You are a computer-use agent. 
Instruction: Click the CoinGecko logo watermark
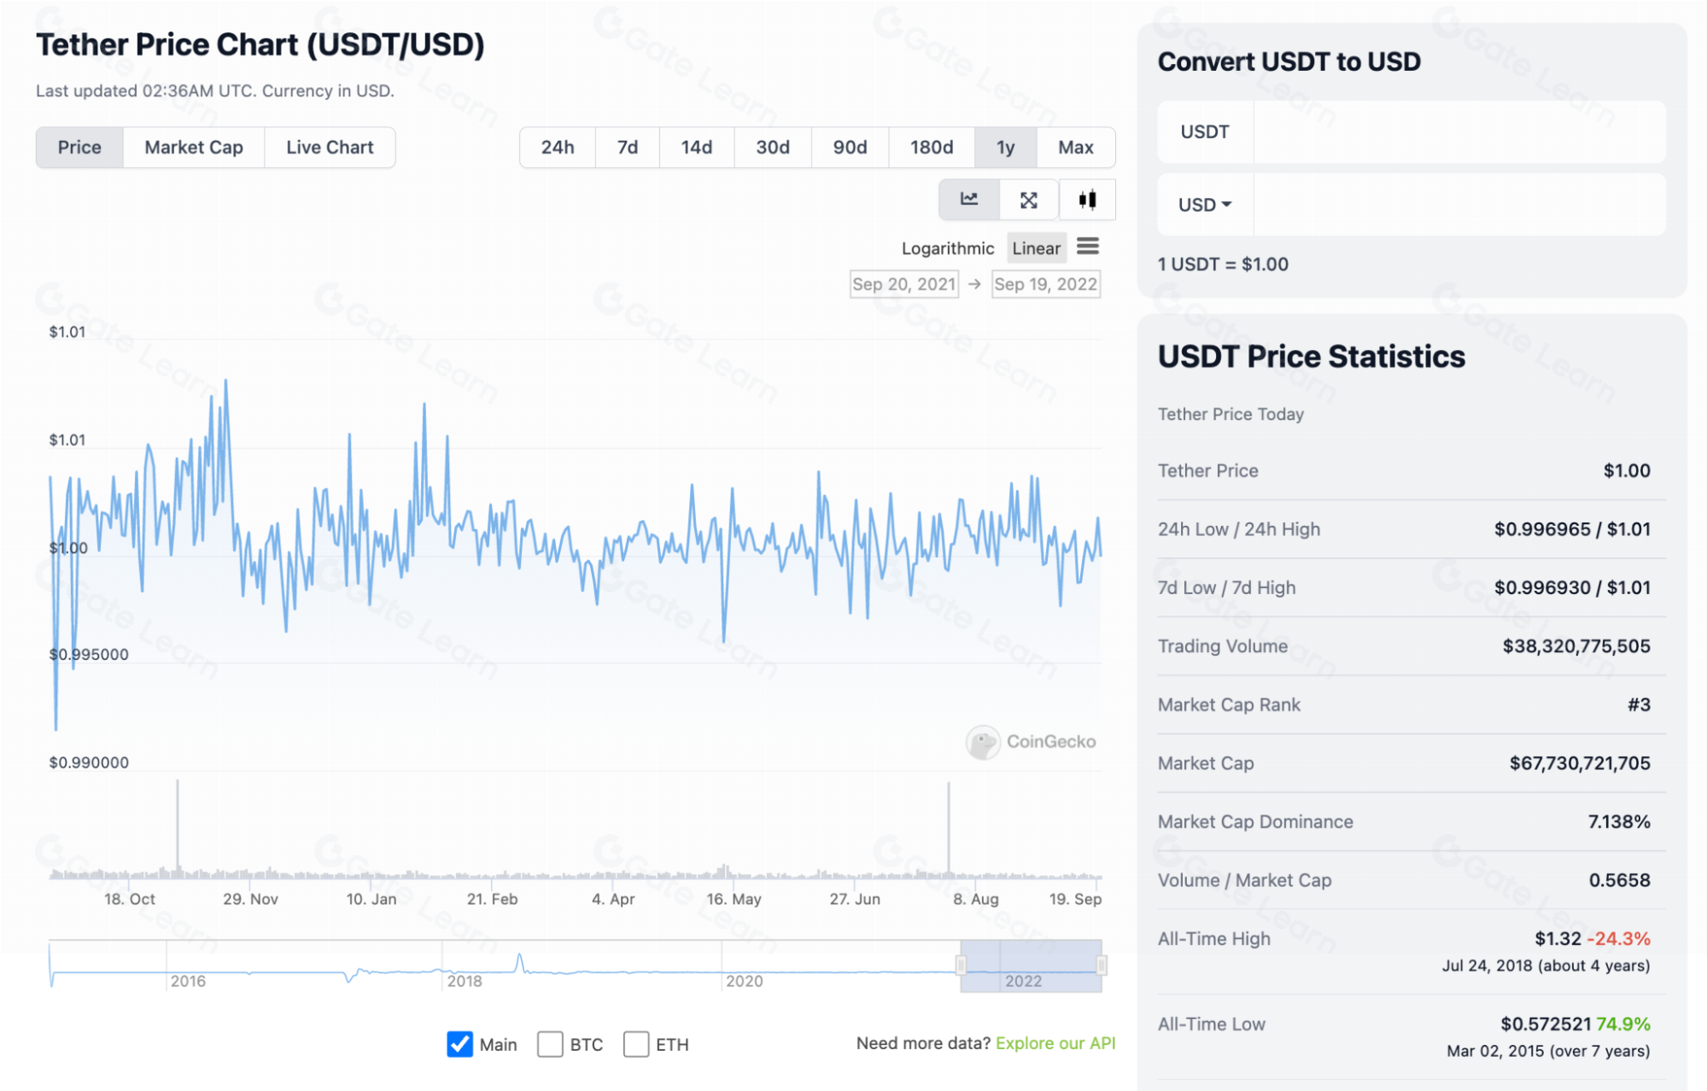[x=982, y=742]
